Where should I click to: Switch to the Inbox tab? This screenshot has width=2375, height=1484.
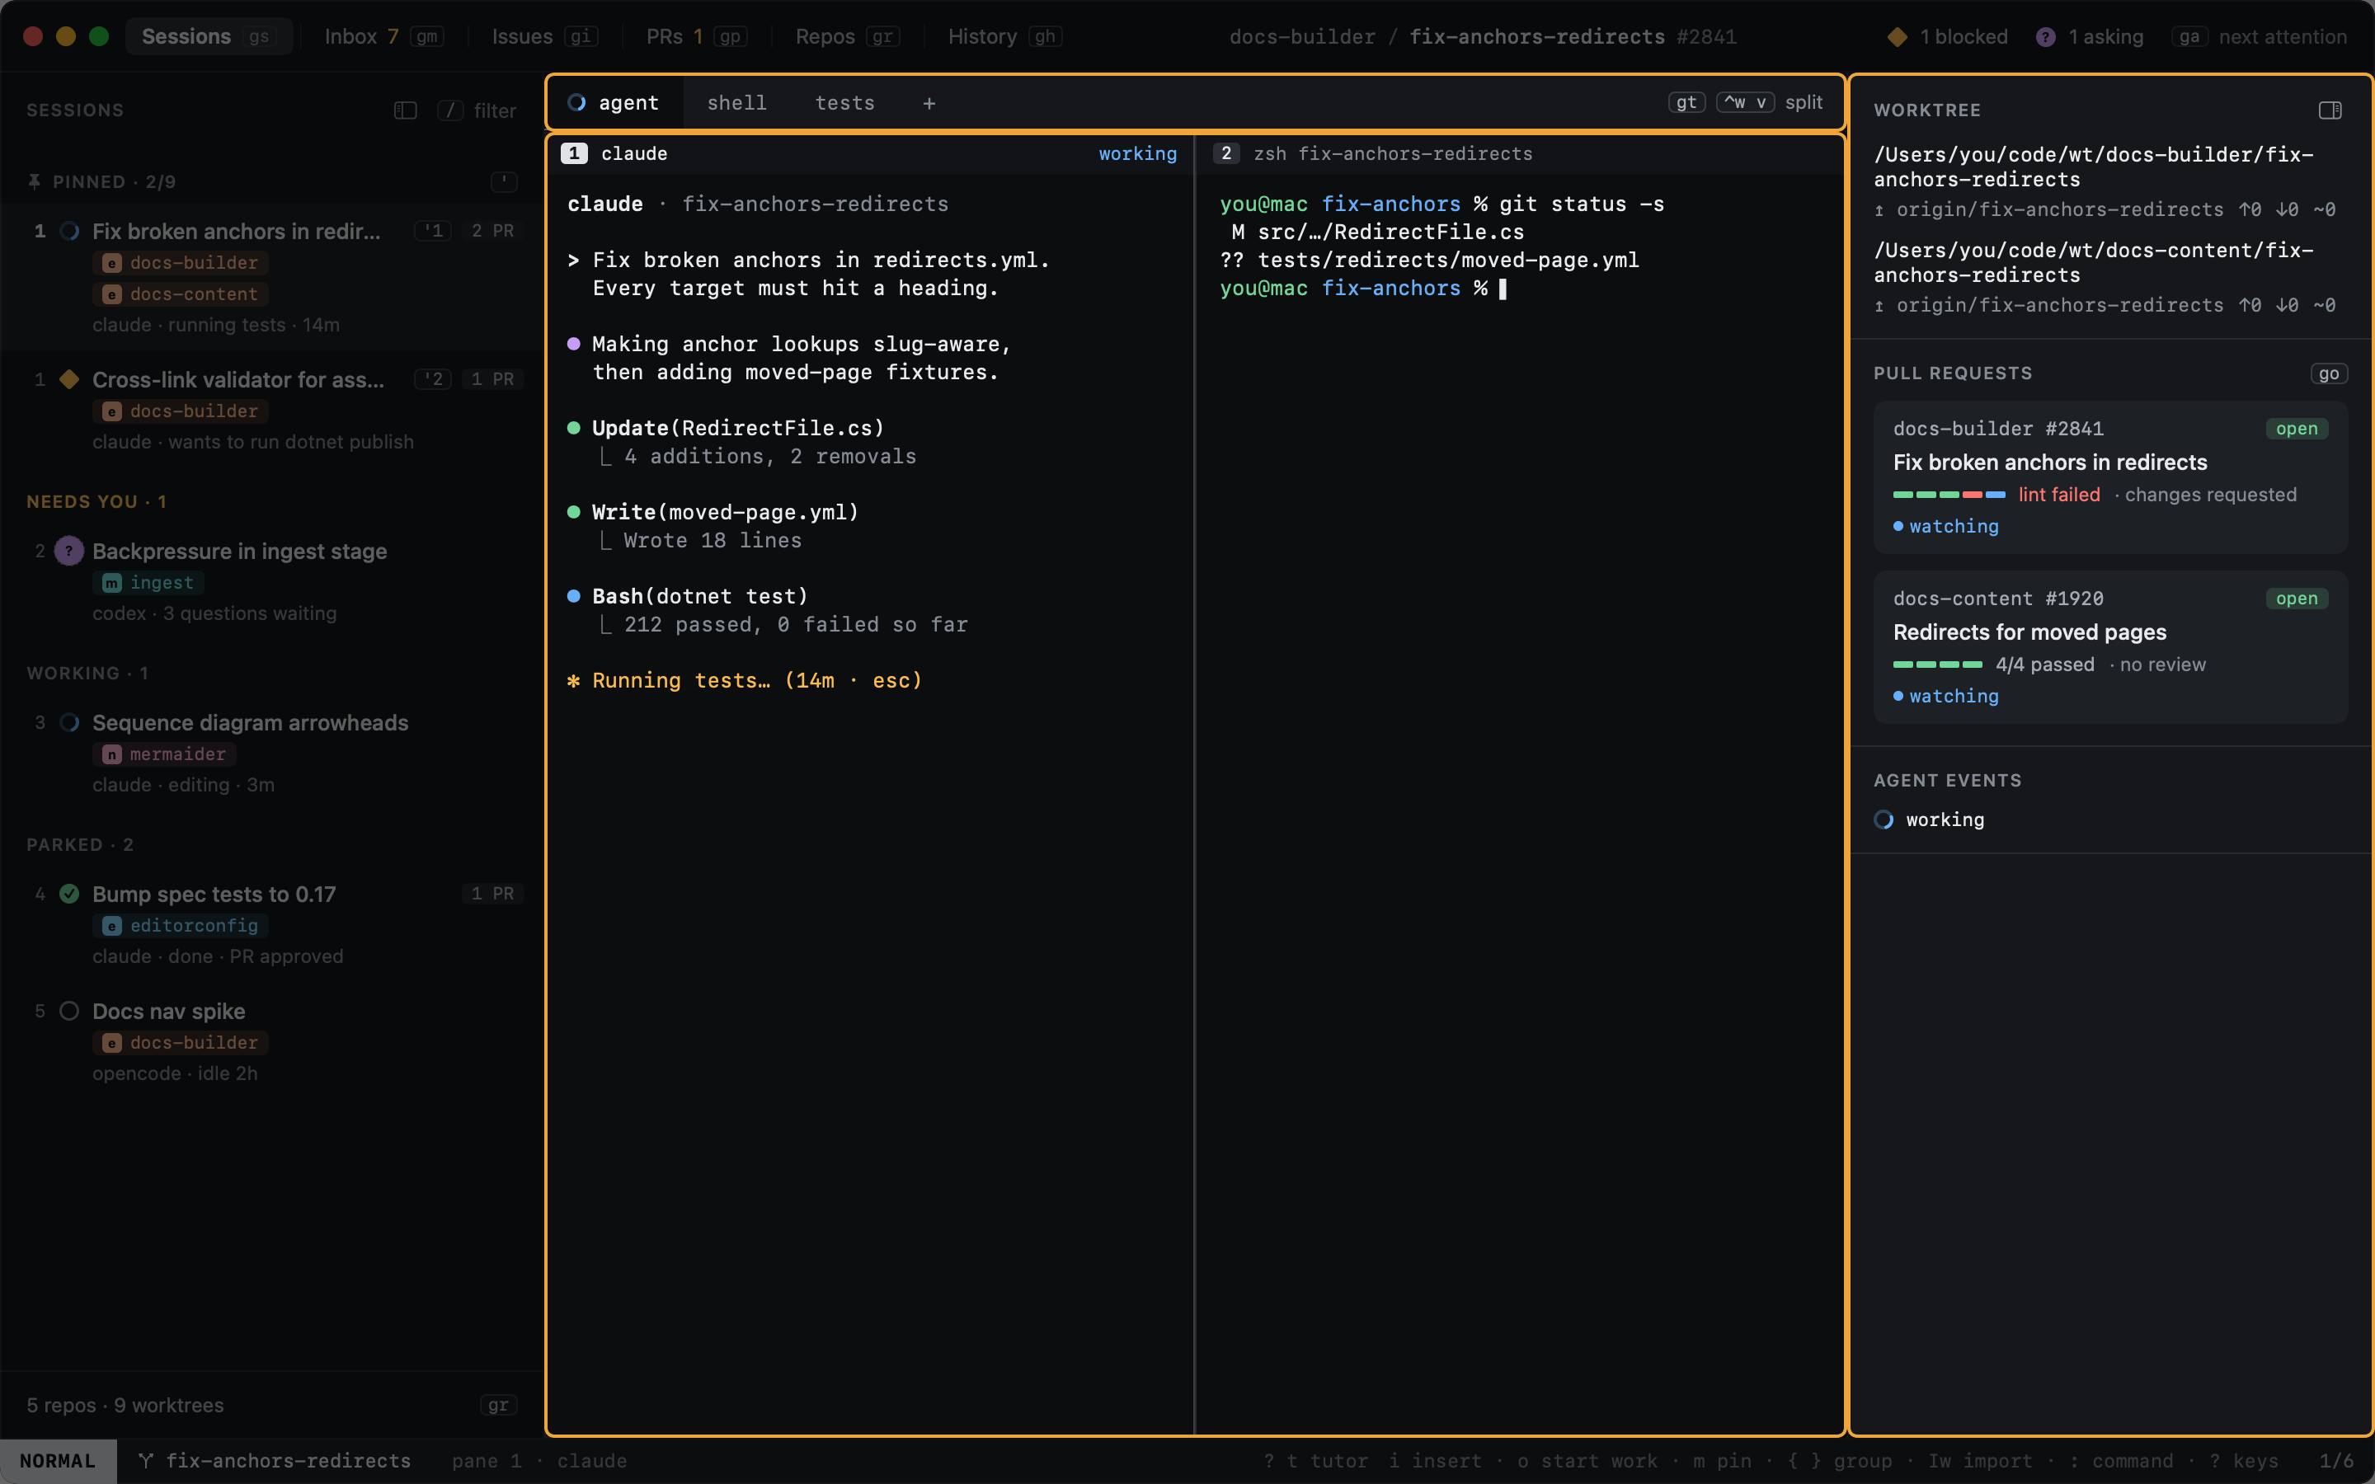tap(383, 36)
